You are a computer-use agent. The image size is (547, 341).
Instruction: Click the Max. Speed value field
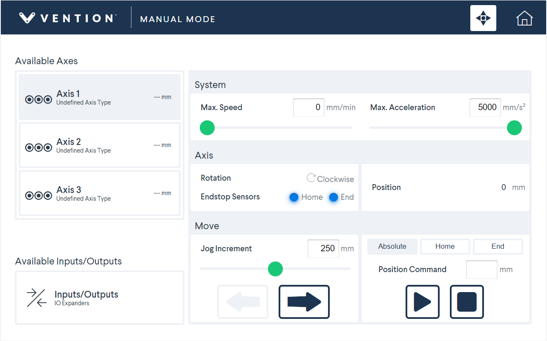[309, 108]
